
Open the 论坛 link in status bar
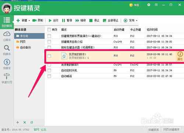[43, 129]
